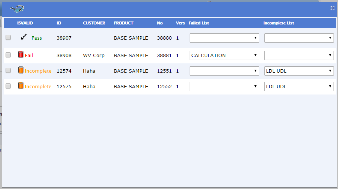Select the checkbox for row ID 38908
The image size is (338, 189).
click(8, 55)
